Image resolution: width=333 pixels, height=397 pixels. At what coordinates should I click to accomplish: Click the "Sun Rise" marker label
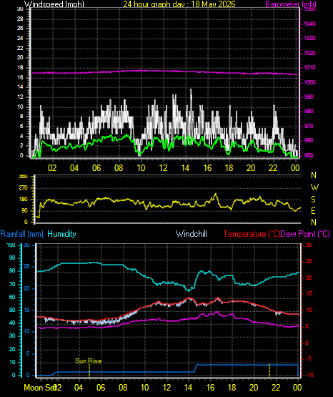(x=88, y=361)
